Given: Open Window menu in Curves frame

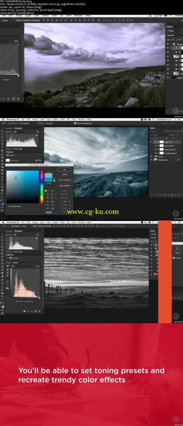Looking at the screenshot, I should [81, 222].
